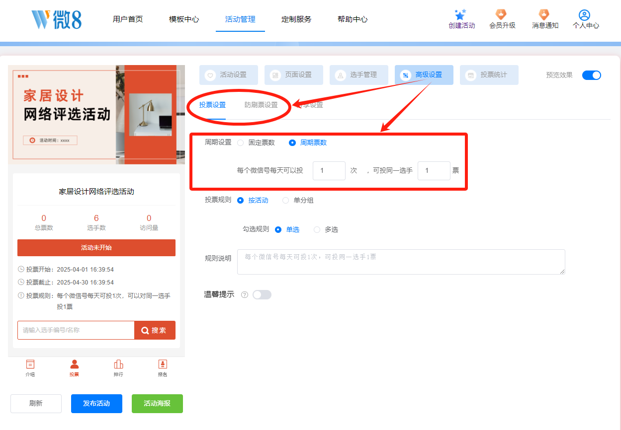Switch to the 页面设置 tab

294,75
